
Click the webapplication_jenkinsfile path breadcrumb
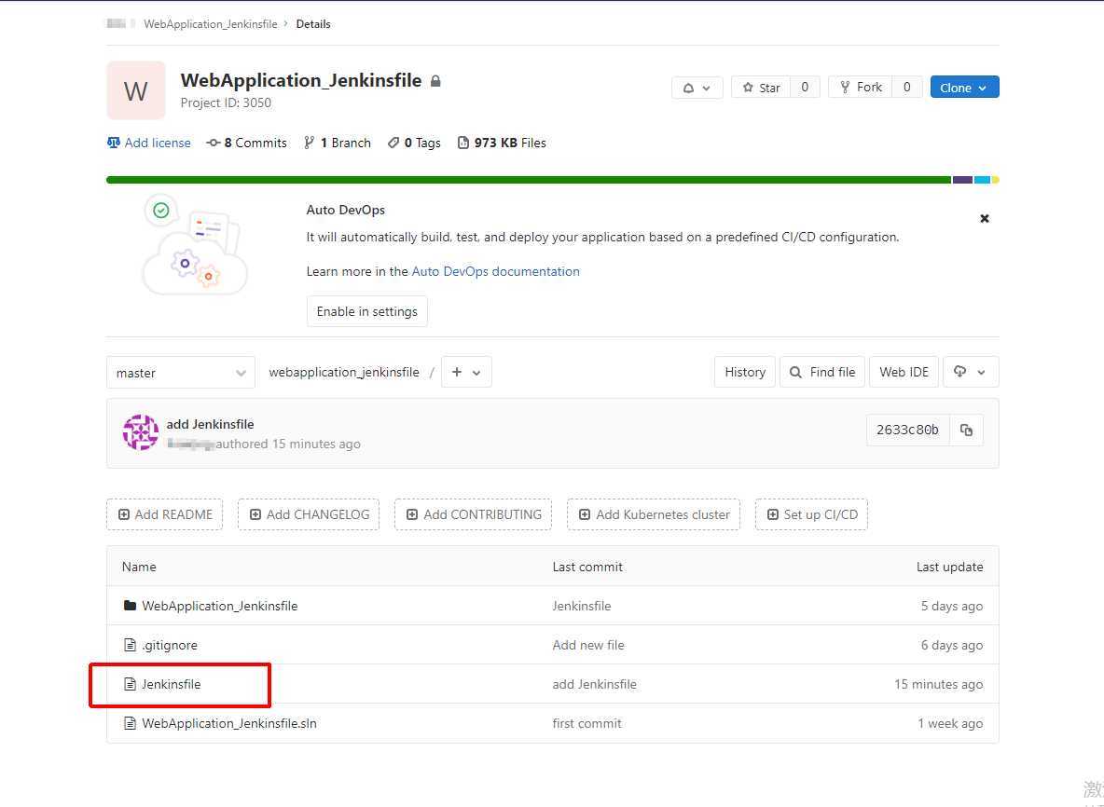(x=343, y=372)
